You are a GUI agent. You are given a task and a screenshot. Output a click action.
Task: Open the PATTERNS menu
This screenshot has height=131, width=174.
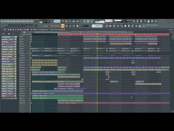(13, 21)
